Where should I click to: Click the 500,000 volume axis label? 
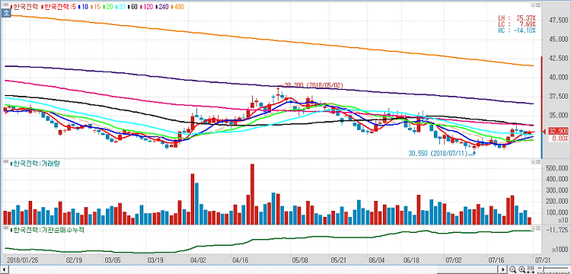pos(557,168)
